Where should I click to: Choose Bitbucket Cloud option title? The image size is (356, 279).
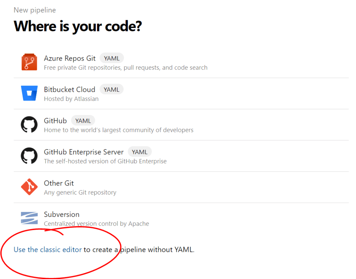tap(69, 90)
